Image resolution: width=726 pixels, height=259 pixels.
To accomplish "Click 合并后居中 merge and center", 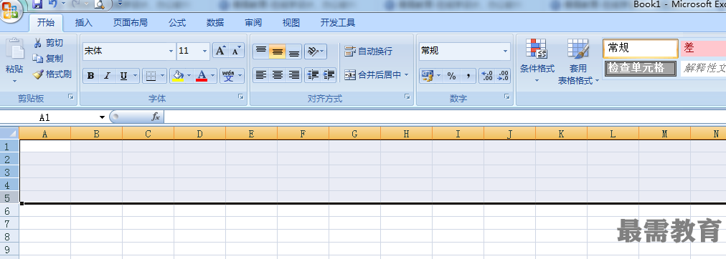I will [373, 74].
